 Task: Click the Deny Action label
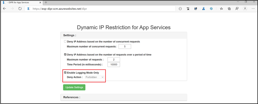[x=75, y=77]
